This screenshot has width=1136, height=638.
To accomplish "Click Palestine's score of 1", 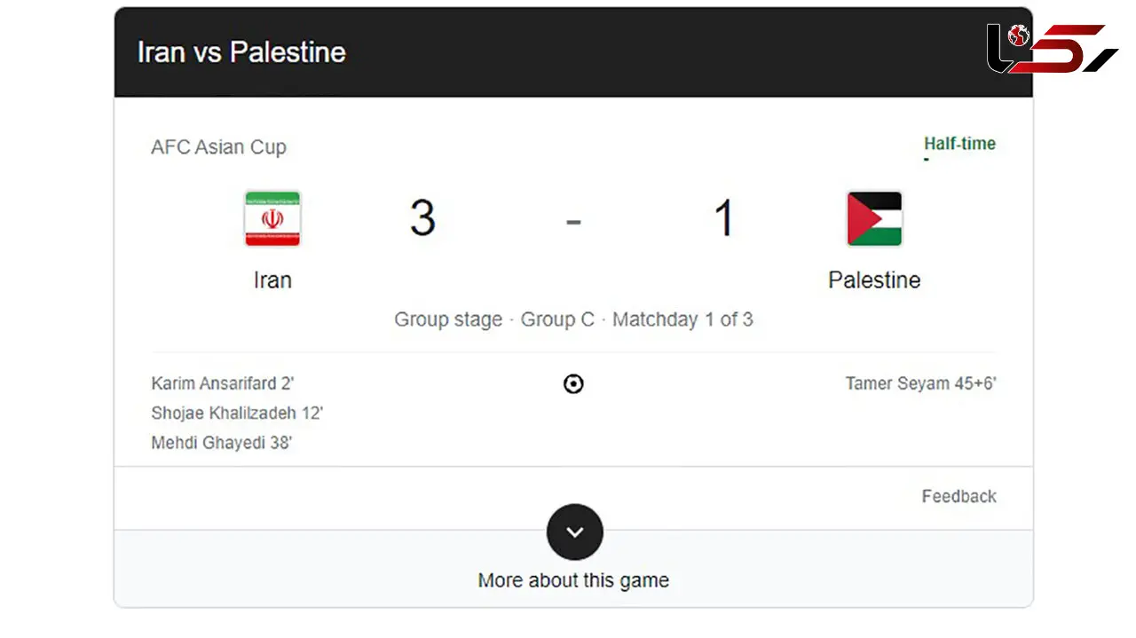I will pos(724,217).
